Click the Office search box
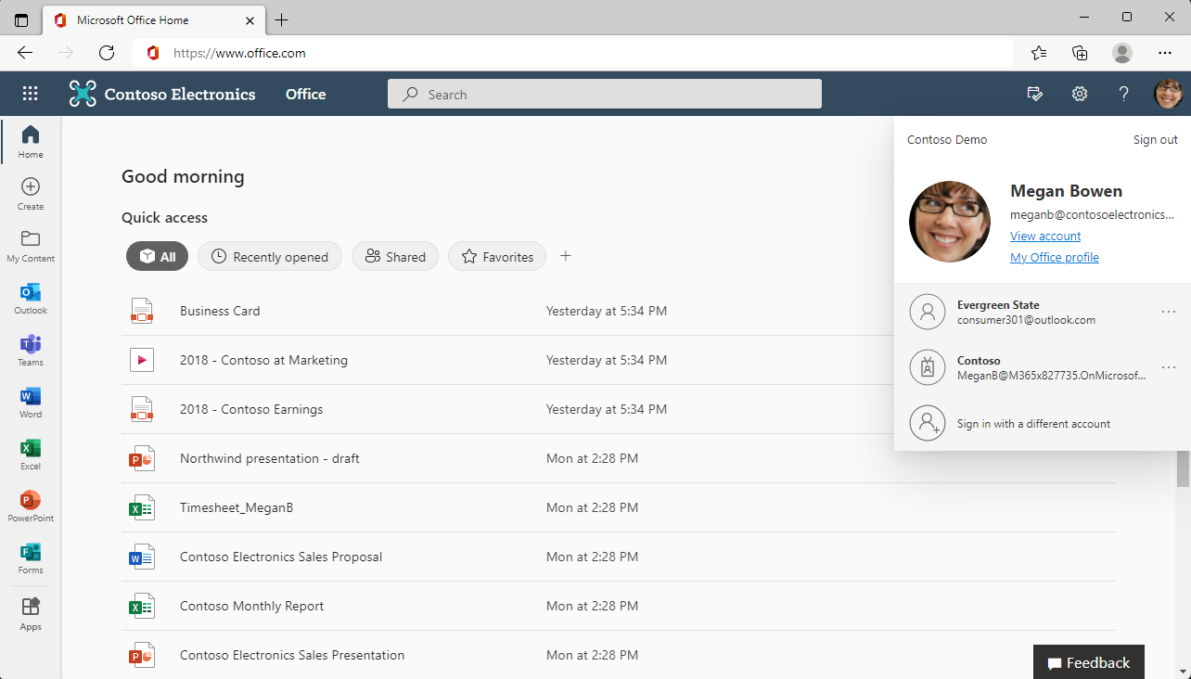This screenshot has height=679, width=1191. tap(605, 94)
